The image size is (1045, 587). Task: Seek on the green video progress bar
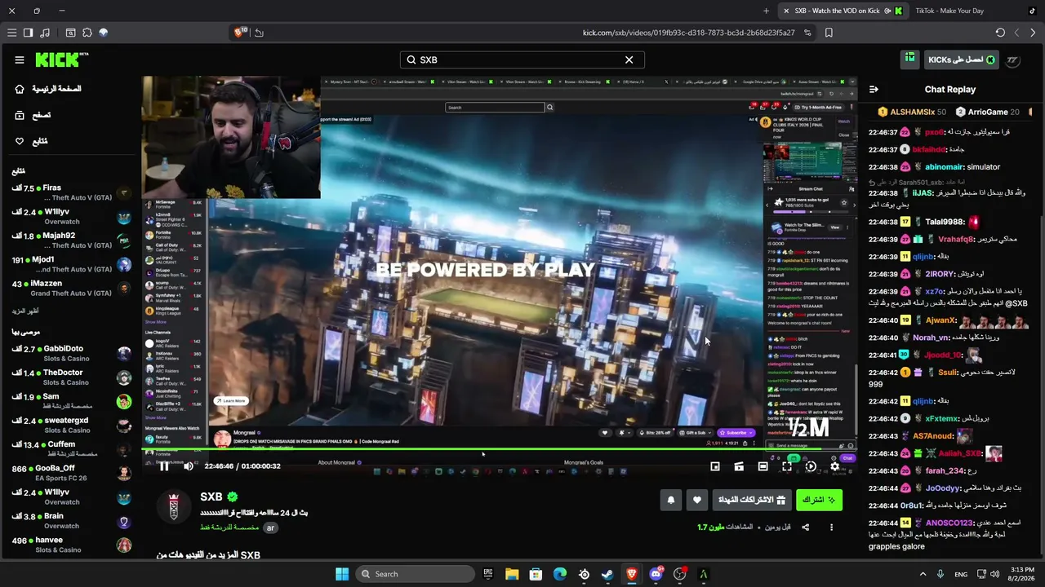(499, 449)
